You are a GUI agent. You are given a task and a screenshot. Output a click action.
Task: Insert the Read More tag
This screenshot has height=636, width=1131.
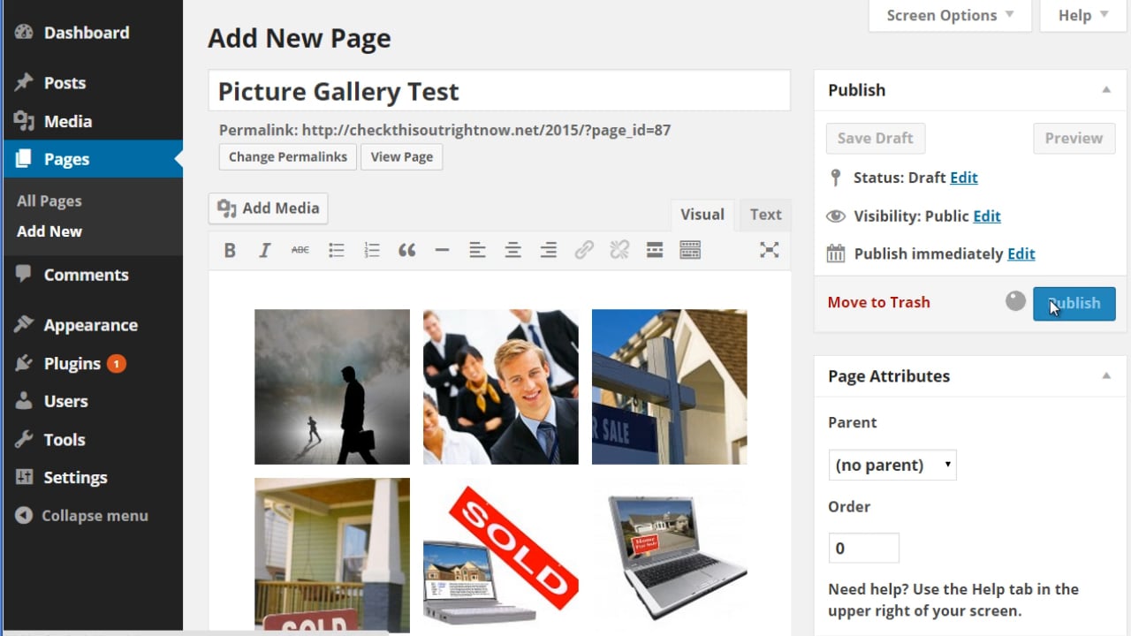coord(654,250)
